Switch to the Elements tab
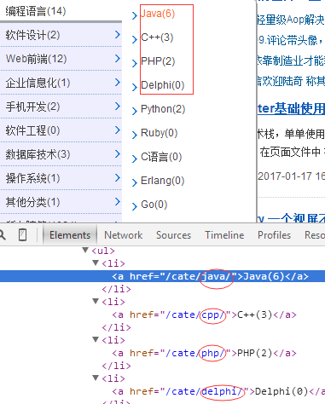 point(70,235)
